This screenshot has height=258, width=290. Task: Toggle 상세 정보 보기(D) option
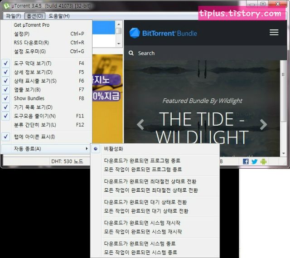coord(46,72)
